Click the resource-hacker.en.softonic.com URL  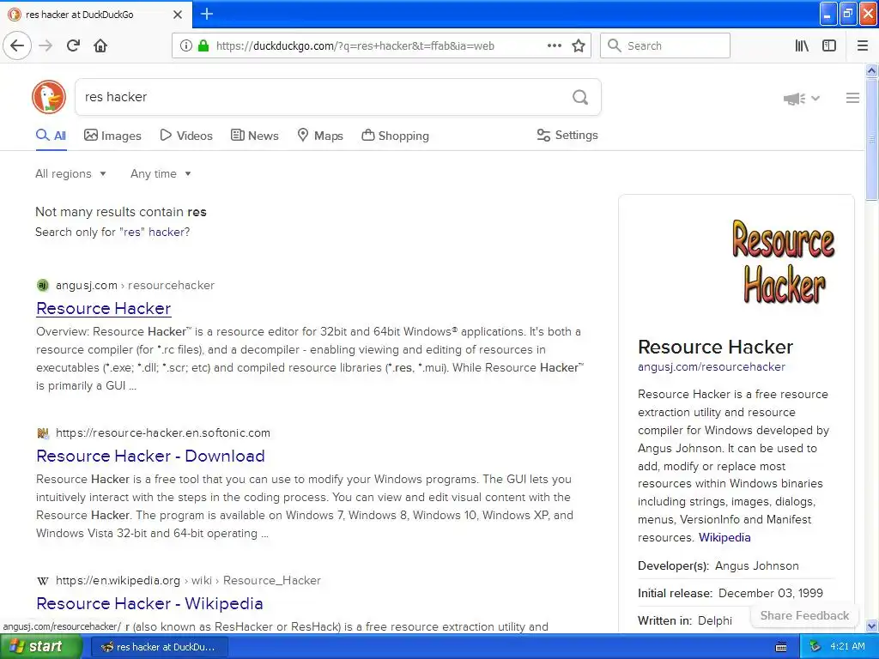163,432
